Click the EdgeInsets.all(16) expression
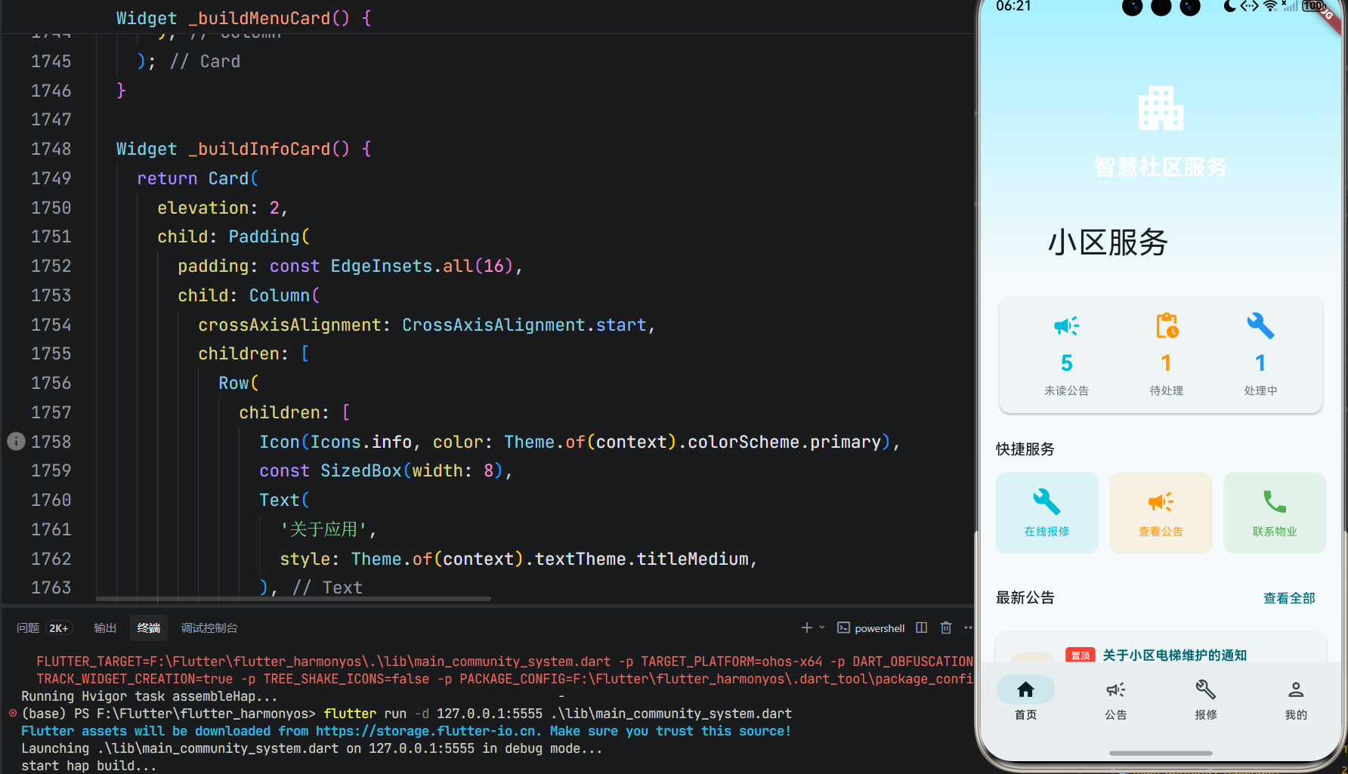 (422, 266)
